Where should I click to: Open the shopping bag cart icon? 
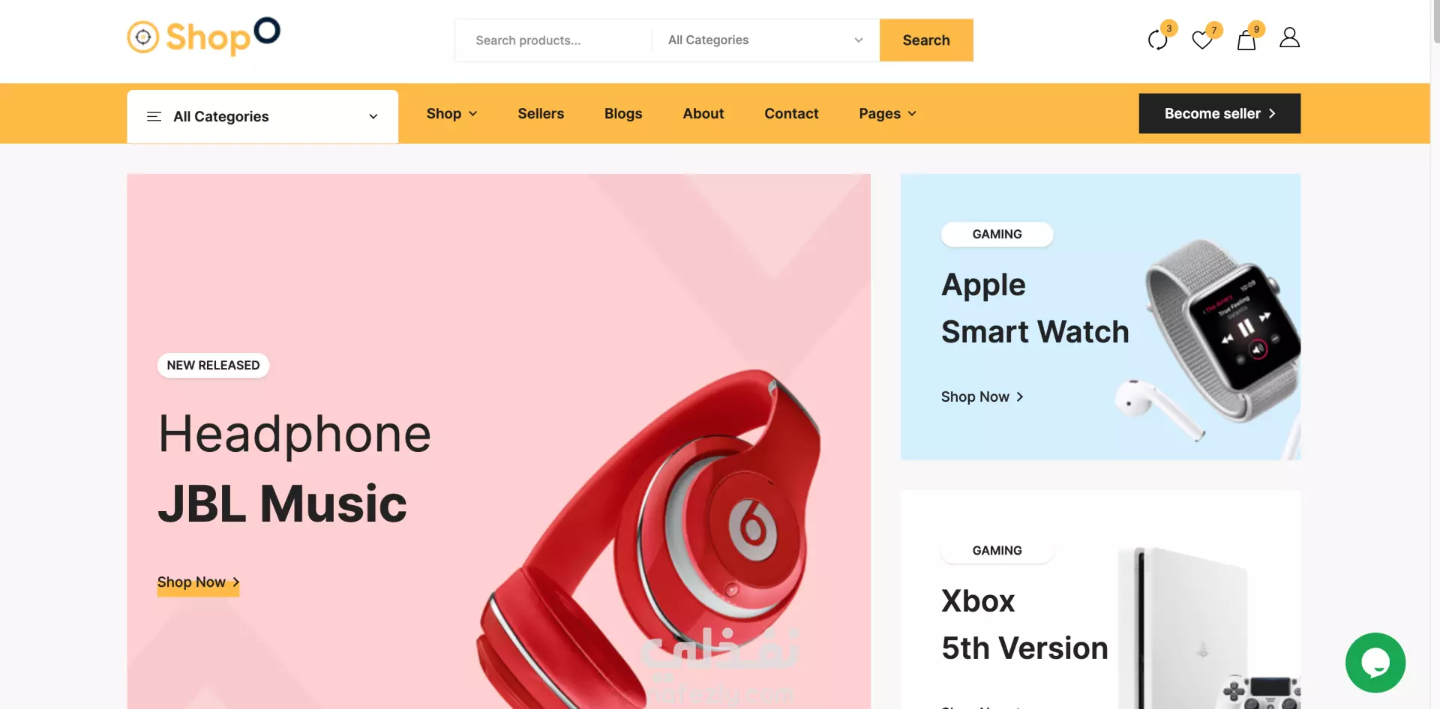(1246, 40)
